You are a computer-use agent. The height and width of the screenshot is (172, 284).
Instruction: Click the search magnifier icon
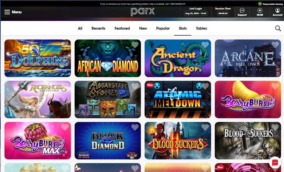[278, 28]
